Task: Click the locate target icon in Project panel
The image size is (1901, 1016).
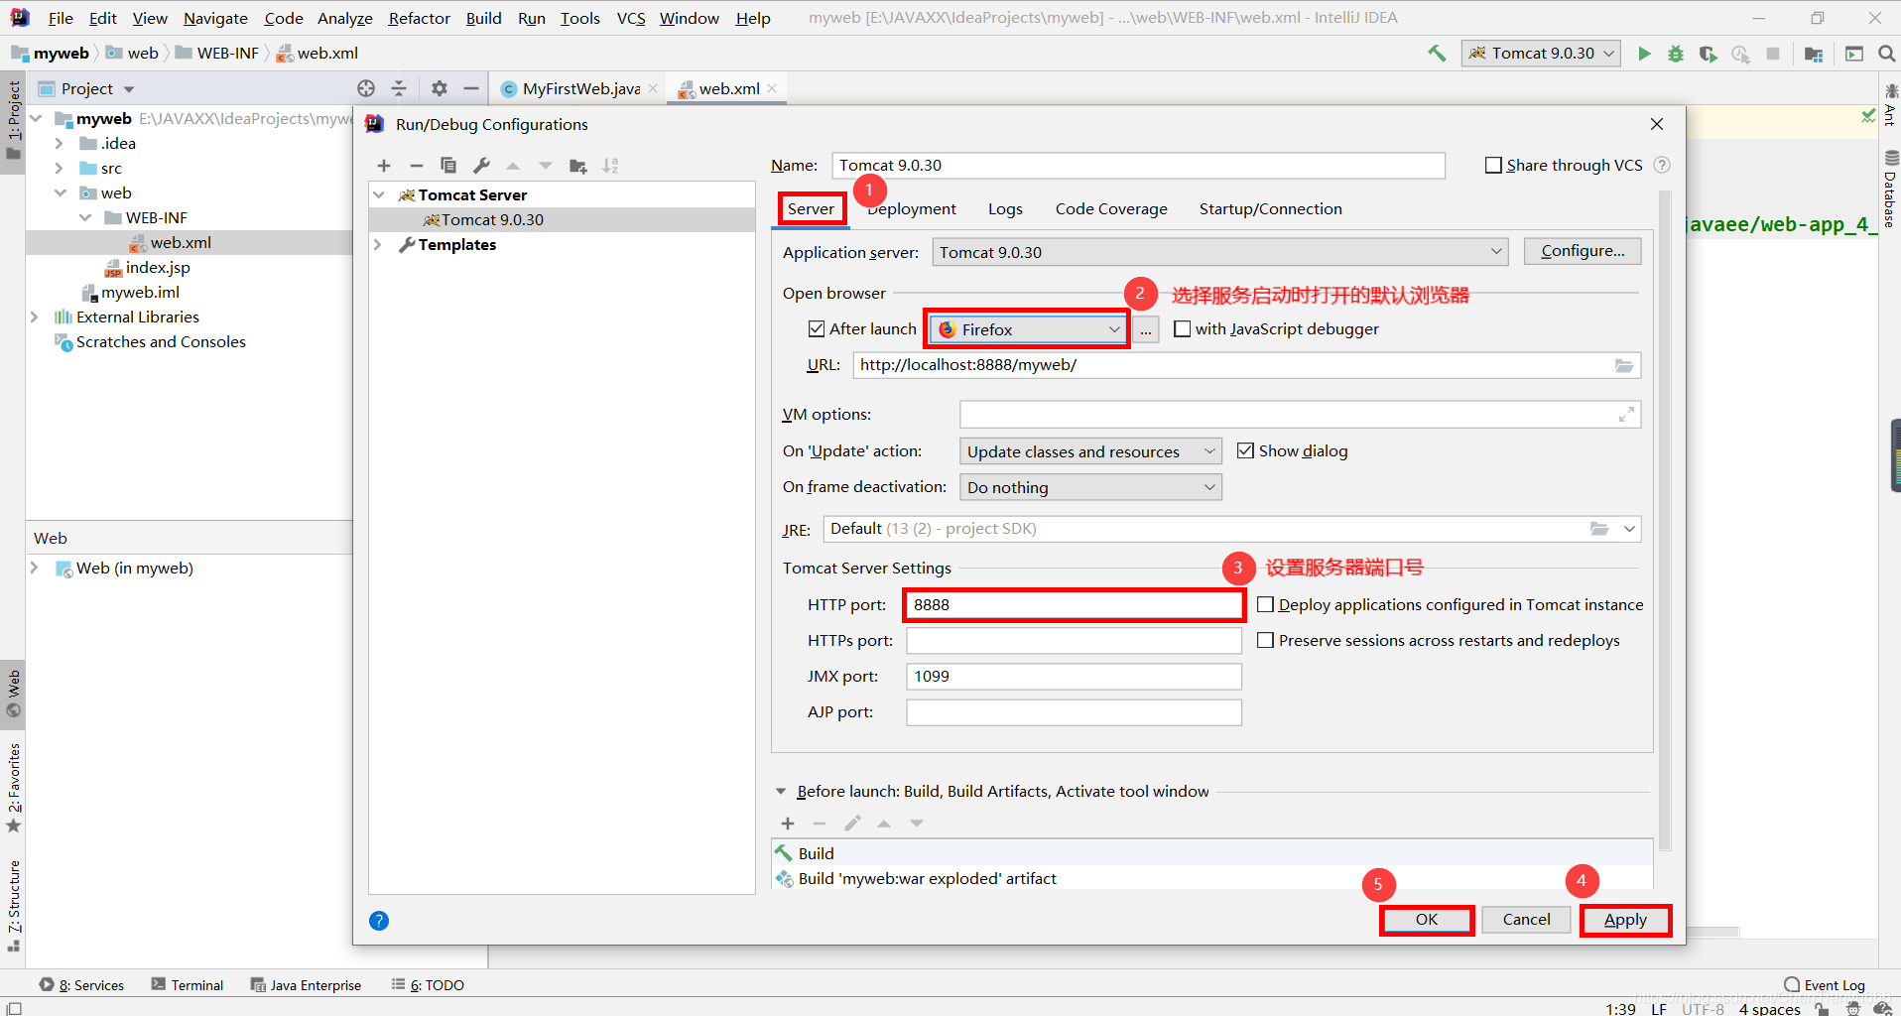Action: pos(366,88)
